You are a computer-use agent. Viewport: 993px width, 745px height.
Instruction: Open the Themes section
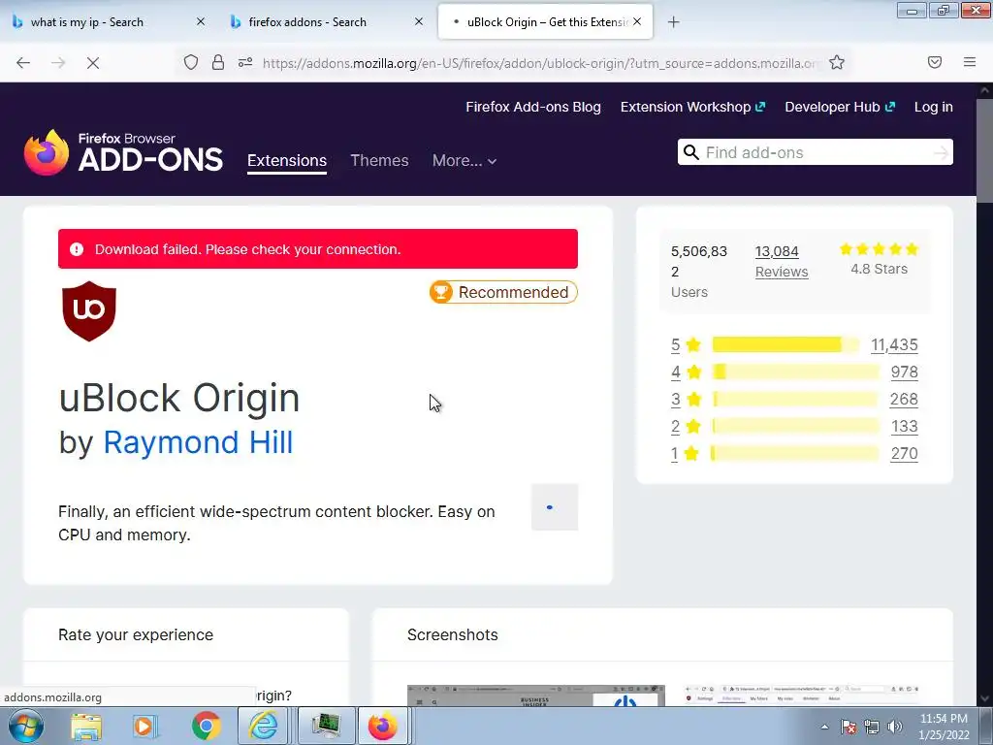(379, 161)
